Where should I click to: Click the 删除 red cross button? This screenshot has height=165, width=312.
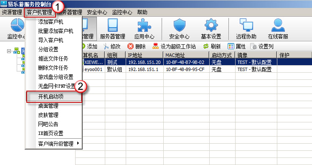pyautogui.click(x=137, y=46)
